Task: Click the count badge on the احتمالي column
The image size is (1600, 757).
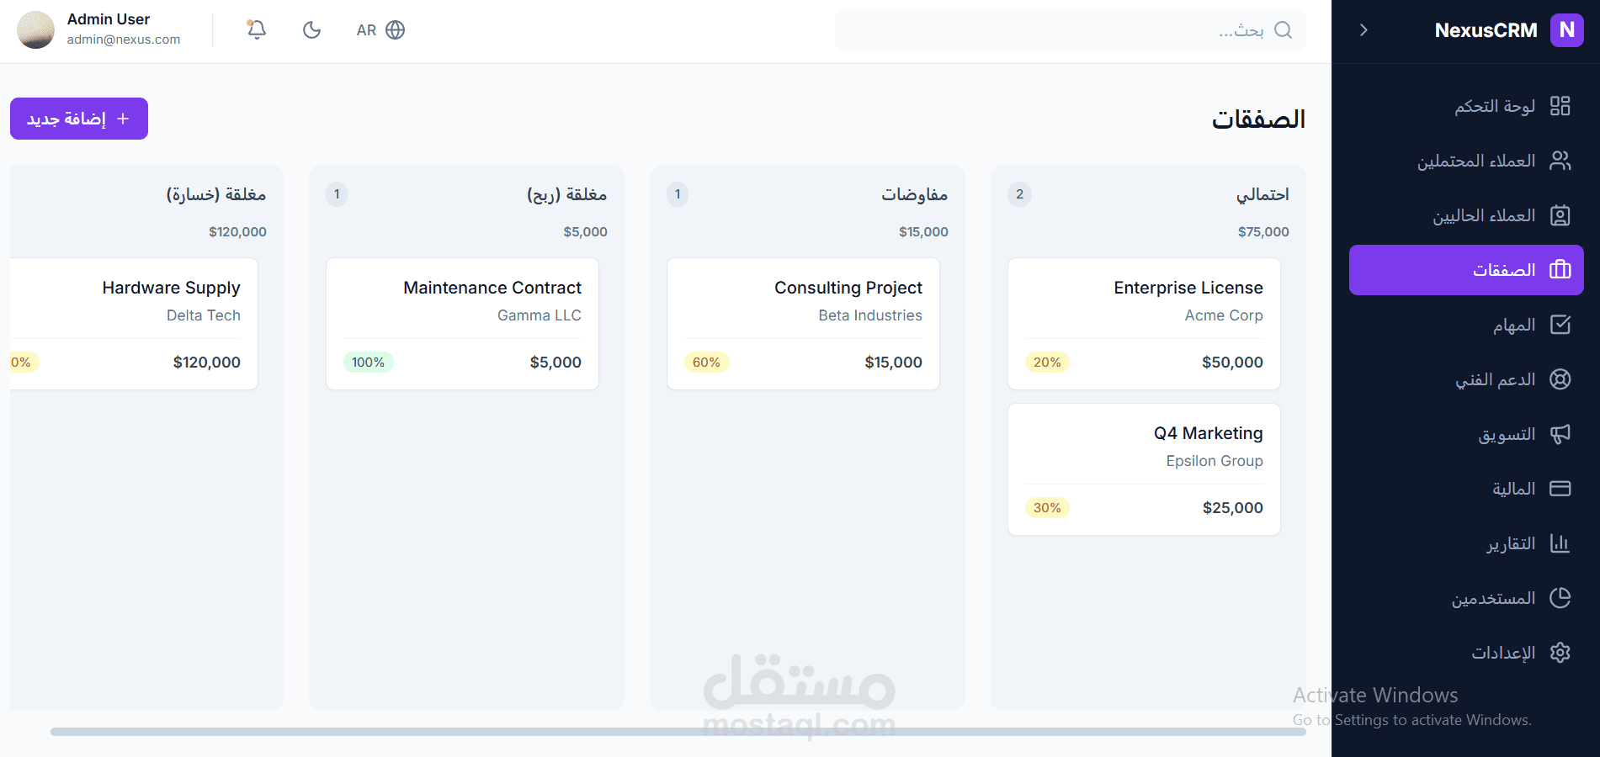Action: coord(1019,194)
